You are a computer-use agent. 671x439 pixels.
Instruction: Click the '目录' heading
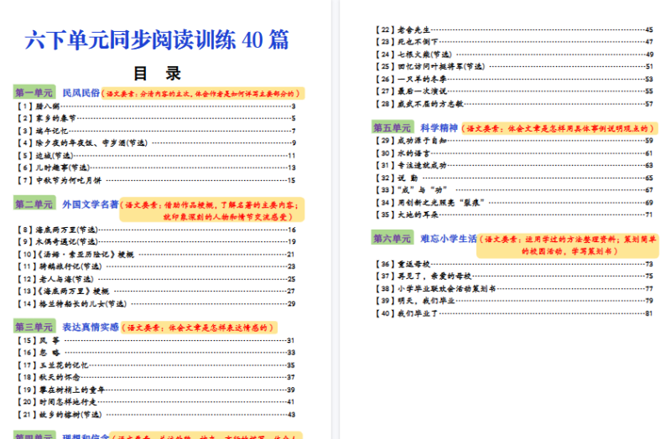[157, 74]
